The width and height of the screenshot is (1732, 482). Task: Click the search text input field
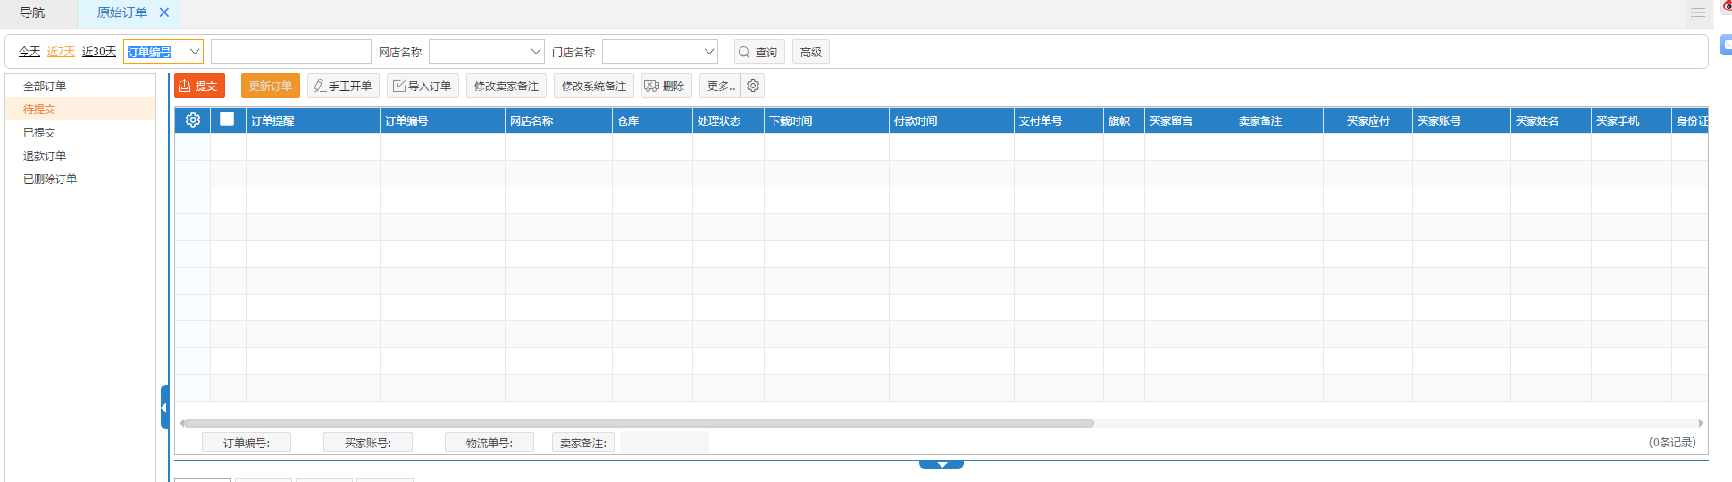pyautogui.click(x=291, y=52)
